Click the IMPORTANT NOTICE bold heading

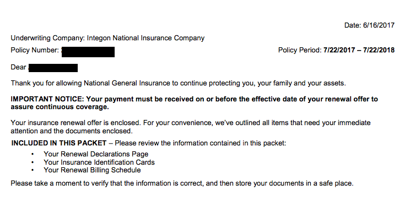click(x=47, y=99)
